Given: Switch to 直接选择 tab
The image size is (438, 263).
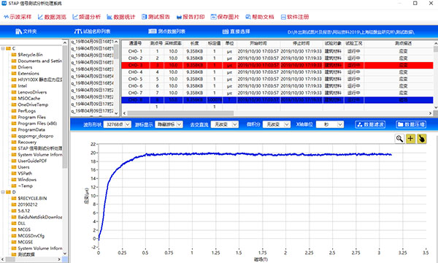Looking at the screenshot, I should point(236,31).
